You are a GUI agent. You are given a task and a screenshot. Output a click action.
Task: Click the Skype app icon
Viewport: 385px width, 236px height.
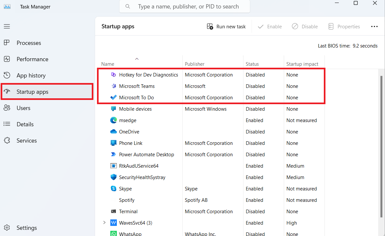(x=114, y=188)
